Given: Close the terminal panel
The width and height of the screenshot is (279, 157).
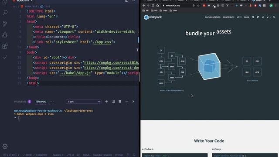Looking at the screenshot, I should [133, 102].
